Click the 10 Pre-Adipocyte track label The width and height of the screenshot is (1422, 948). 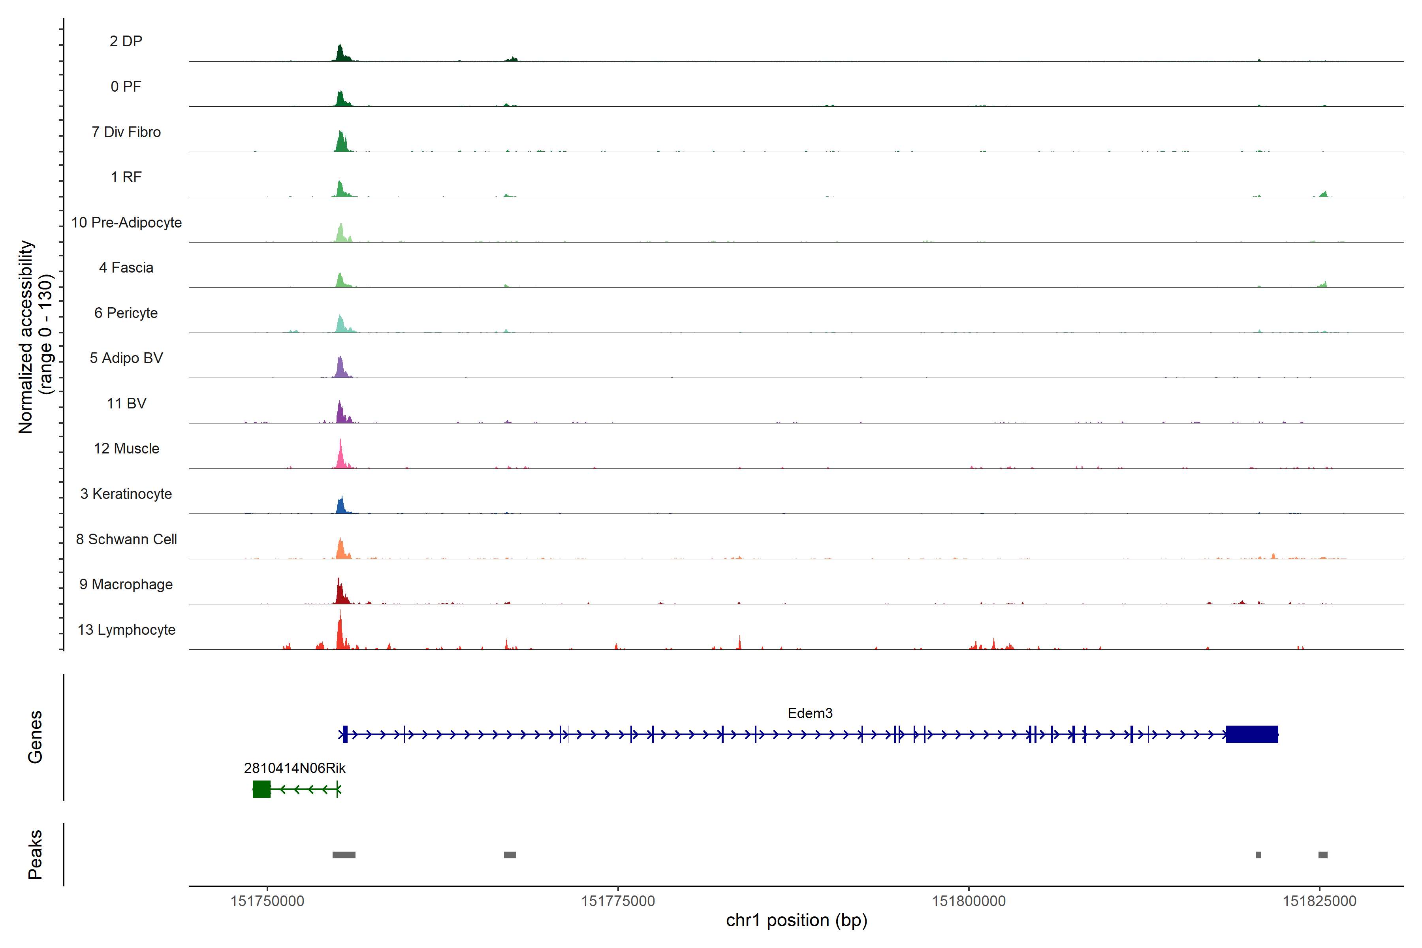click(x=126, y=222)
